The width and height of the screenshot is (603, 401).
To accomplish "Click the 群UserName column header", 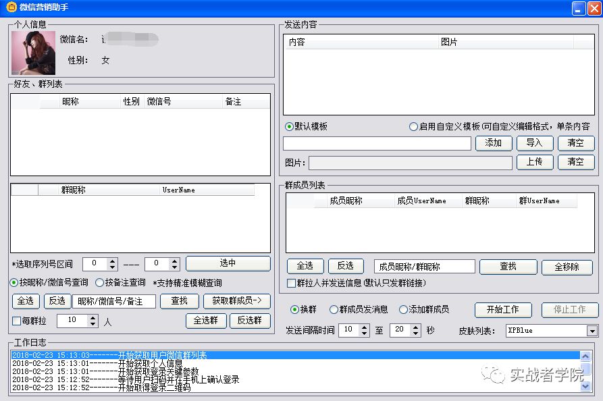I will (x=546, y=200).
